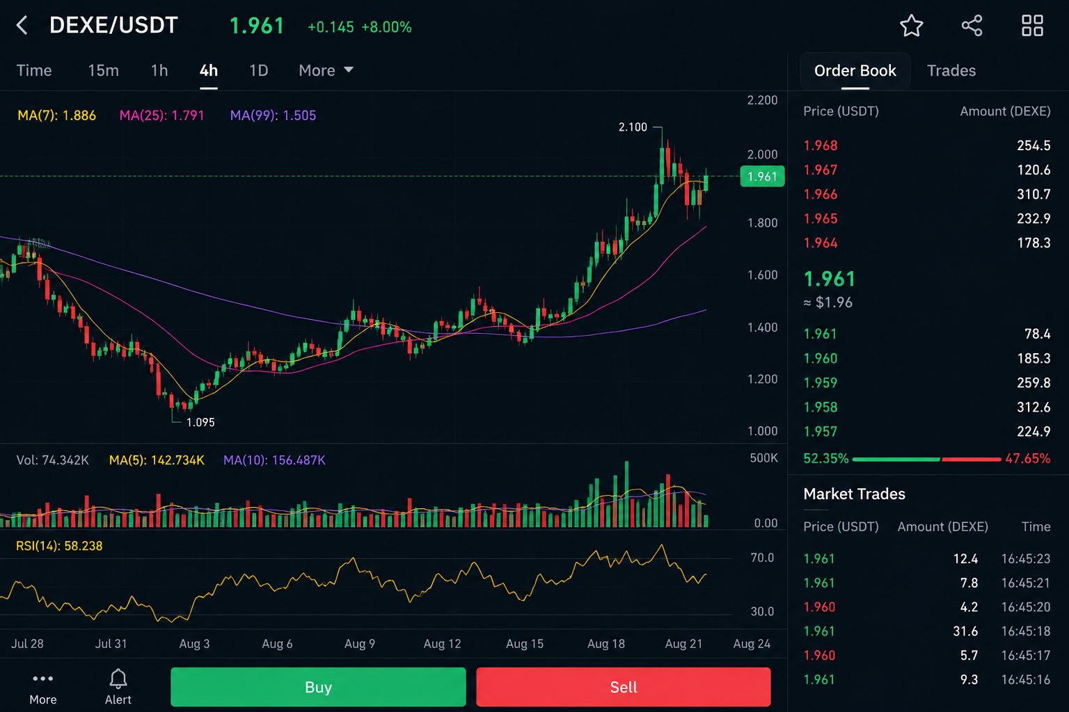Click the trade at 16:45:17
Screen dimensions: 1069x712
(926, 655)
